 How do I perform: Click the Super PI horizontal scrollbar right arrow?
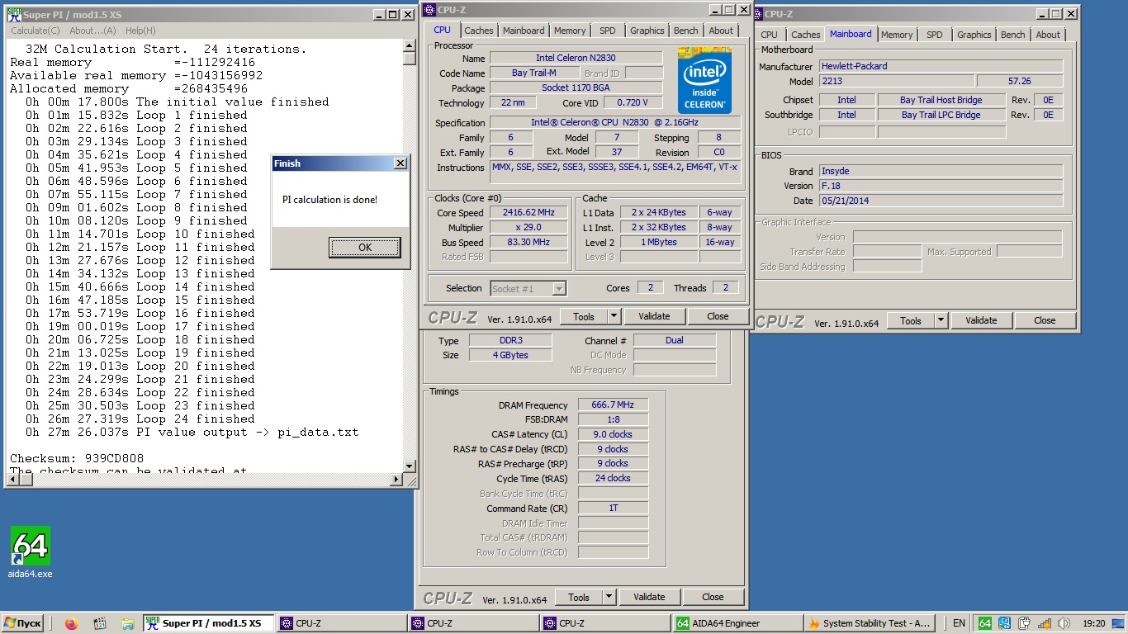[396, 480]
